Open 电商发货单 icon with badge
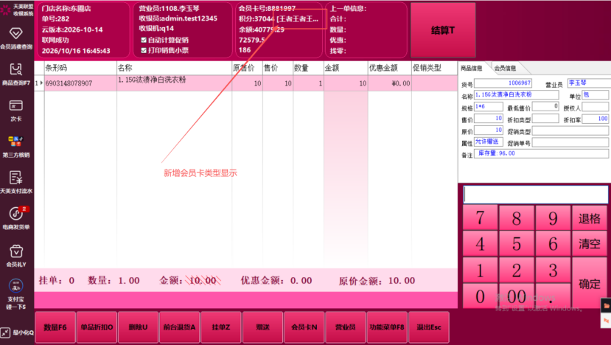 (16, 214)
